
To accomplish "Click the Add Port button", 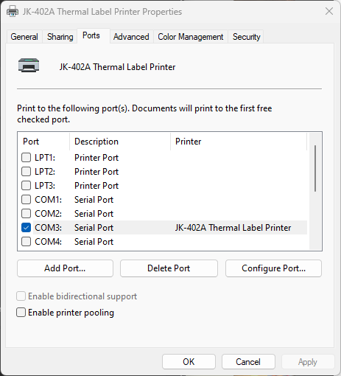I will pyautogui.click(x=65, y=268).
